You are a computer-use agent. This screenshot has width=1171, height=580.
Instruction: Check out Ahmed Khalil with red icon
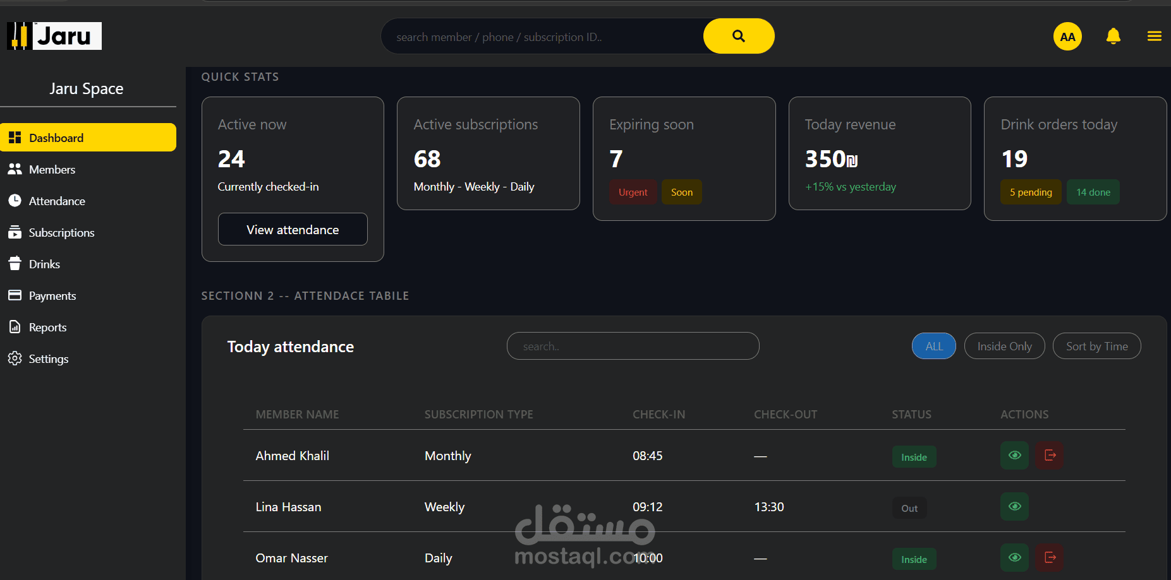pos(1049,455)
